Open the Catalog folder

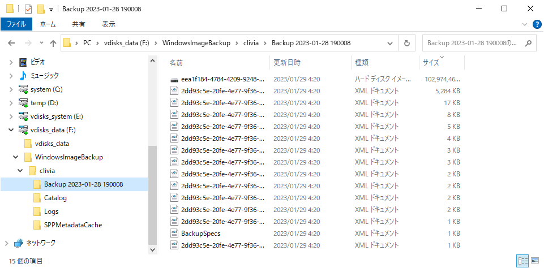(x=55, y=198)
